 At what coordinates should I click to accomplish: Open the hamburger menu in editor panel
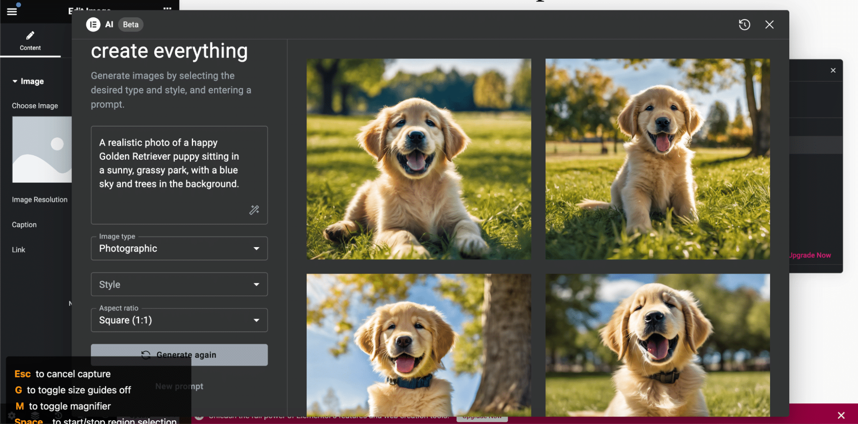(12, 12)
